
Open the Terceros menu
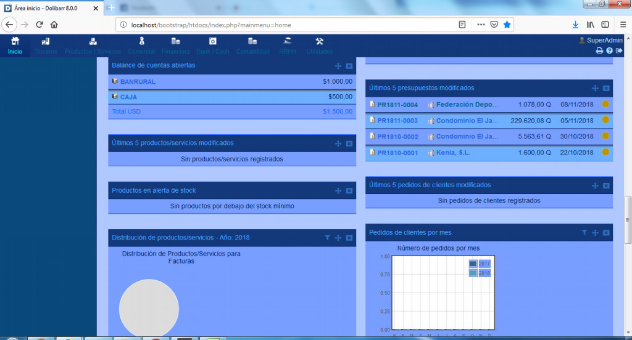click(46, 46)
